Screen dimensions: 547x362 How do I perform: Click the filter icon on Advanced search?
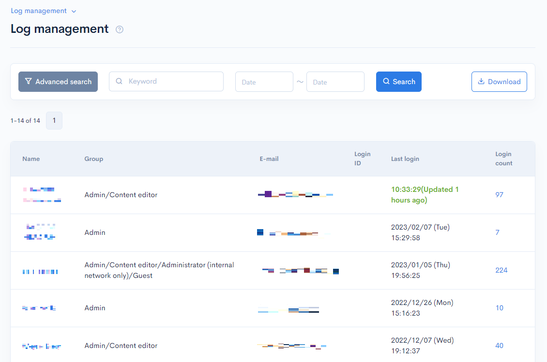28,82
